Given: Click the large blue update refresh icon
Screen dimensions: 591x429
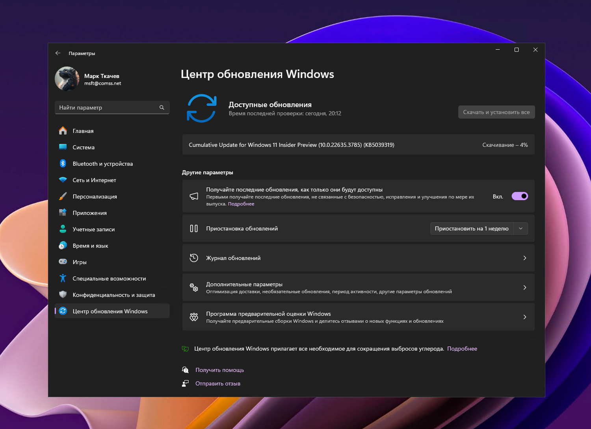Looking at the screenshot, I should coord(202,108).
